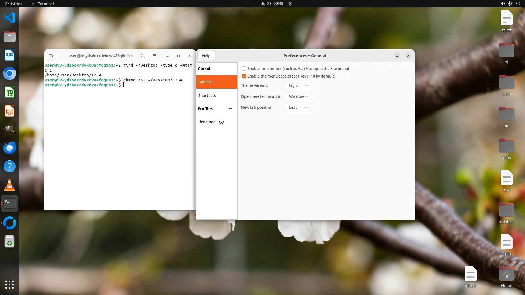Open LibreOffice Calc from the dock
525x295 pixels.
pyautogui.click(x=10, y=92)
